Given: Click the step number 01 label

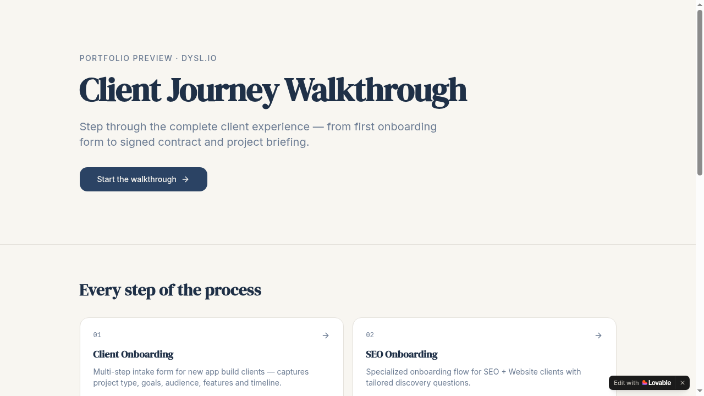Looking at the screenshot, I should (x=97, y=335).
